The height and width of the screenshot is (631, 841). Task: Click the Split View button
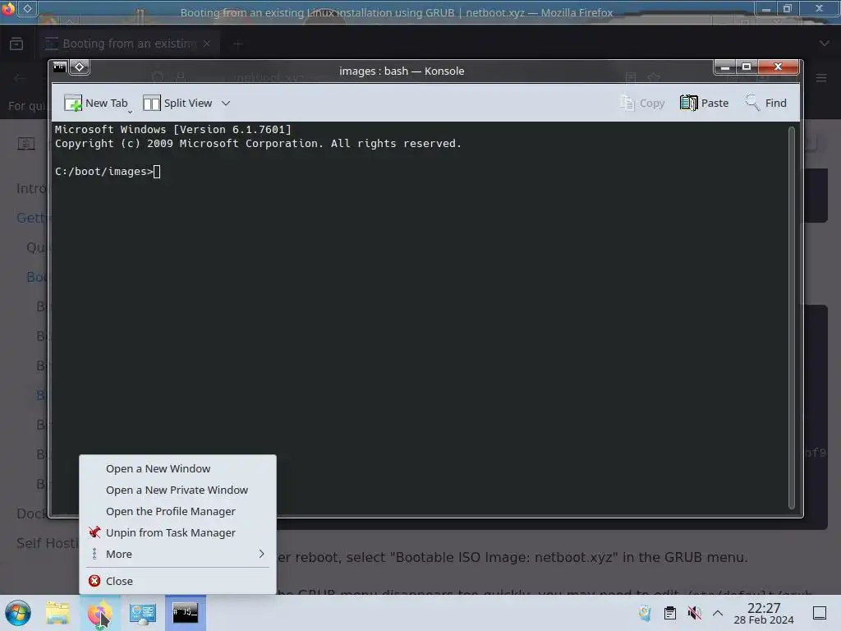(177, 103)
